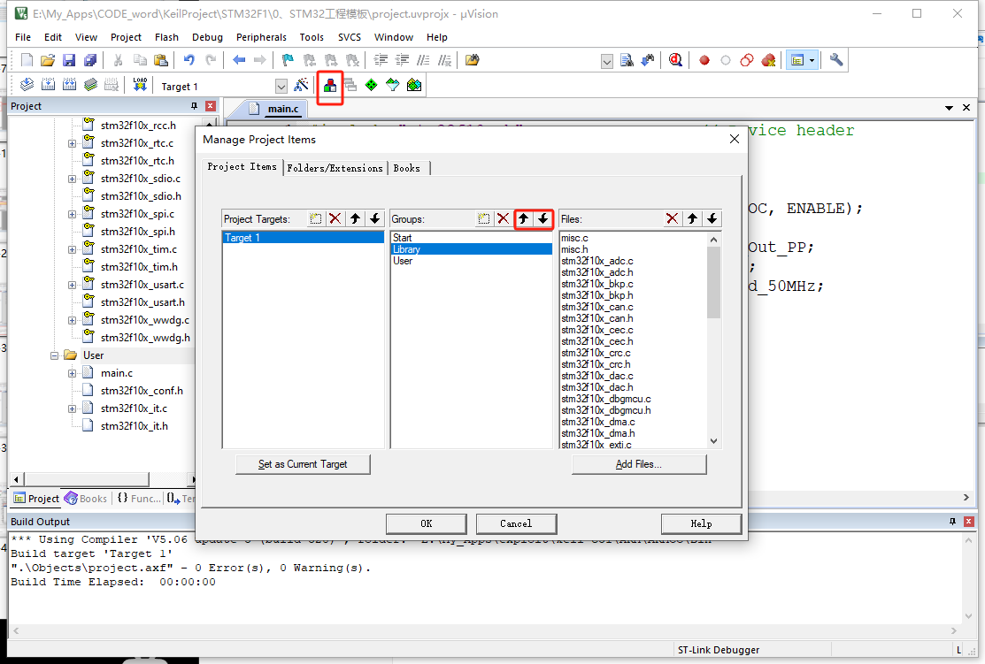Move the selected group down

coord(543,218)
